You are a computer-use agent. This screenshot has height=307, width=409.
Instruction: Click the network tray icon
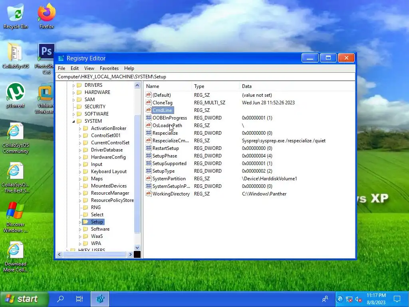pyautogui.click(x=349, y=299)
